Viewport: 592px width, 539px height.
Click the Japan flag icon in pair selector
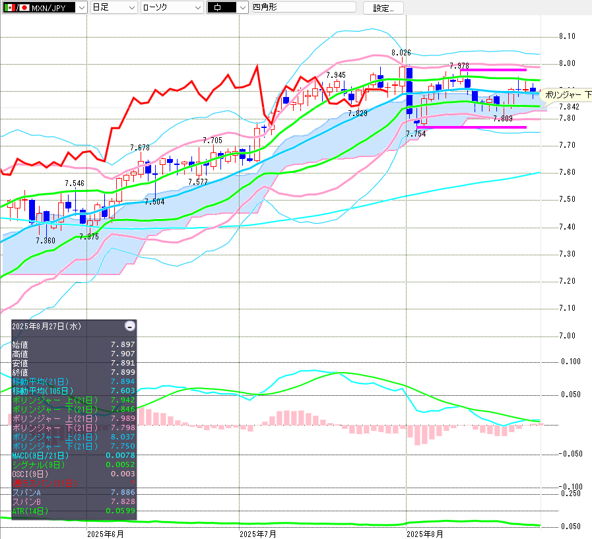pos(24,7)
